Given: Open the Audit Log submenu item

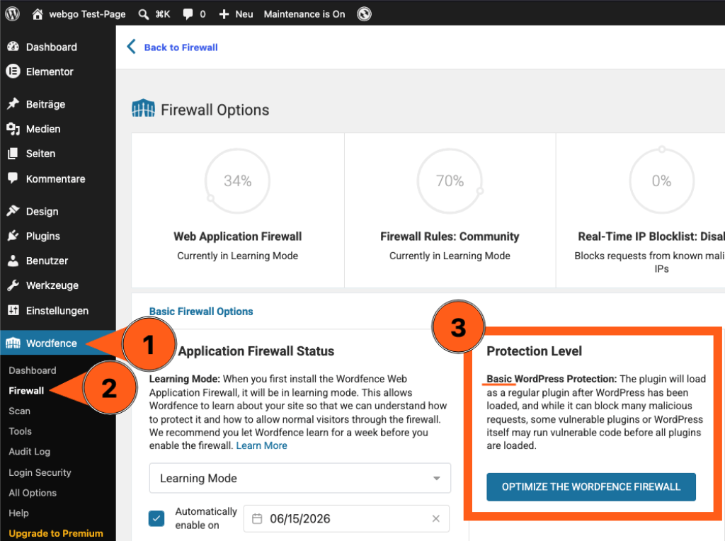Looking at the screenshot, I should coord(30,452).
